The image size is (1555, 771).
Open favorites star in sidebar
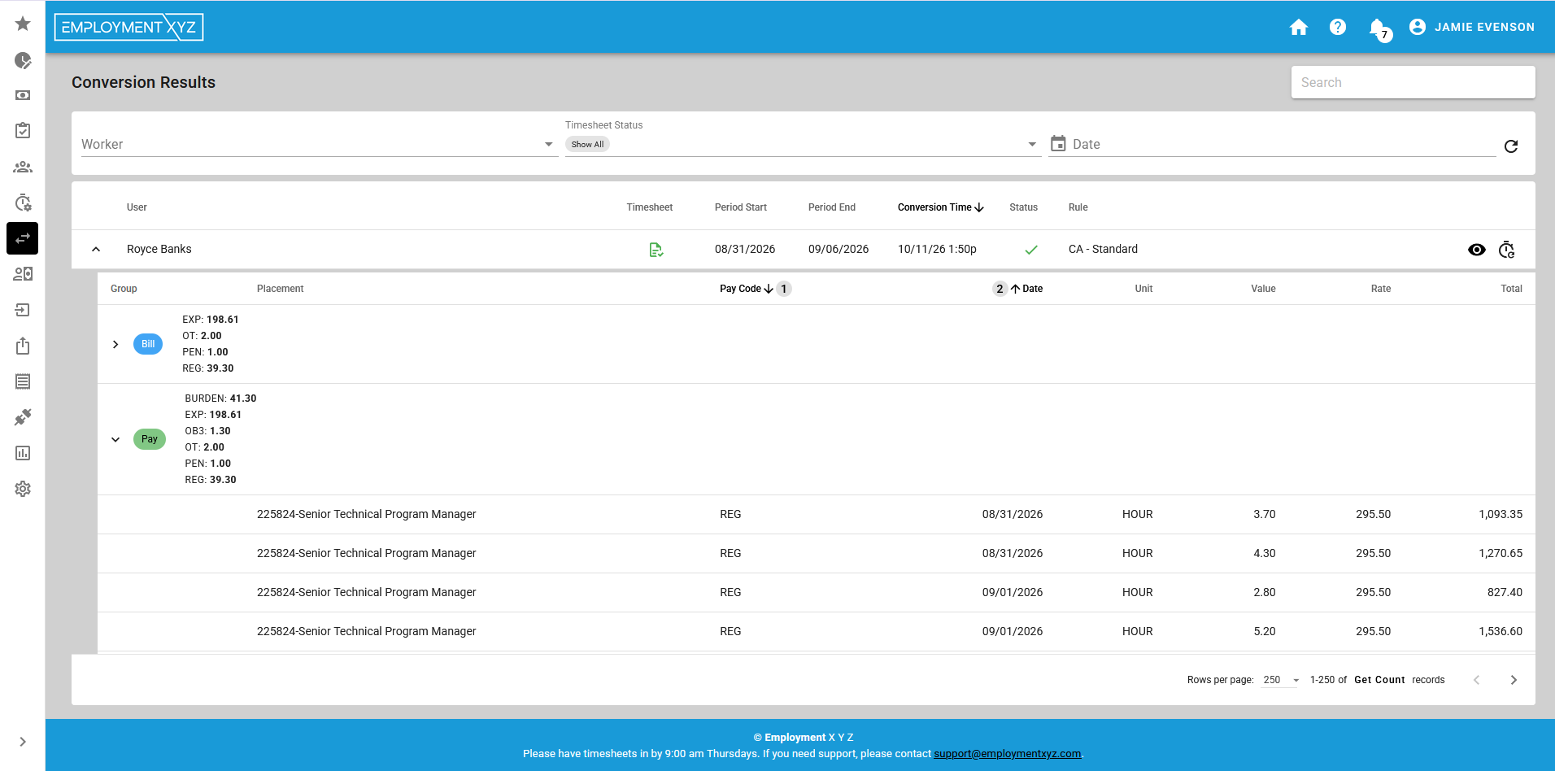(x=23, y=24)
